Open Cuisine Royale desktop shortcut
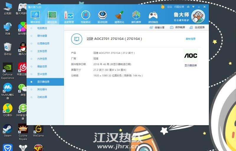 click(23, 132)
